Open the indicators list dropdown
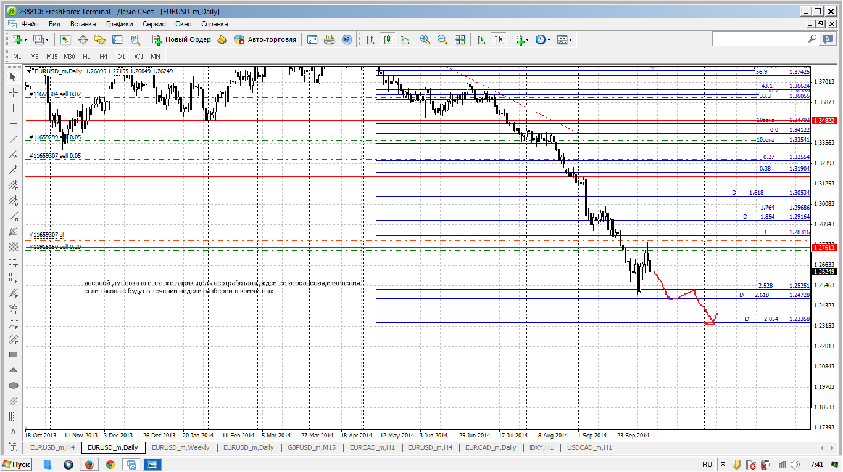Viewport: 843px width, 472px height. coord(526,39)
